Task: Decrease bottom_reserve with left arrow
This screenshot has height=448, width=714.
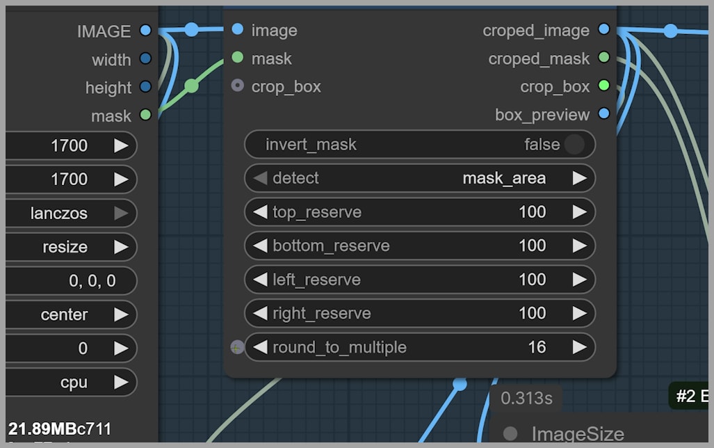Action: (260, 246)
